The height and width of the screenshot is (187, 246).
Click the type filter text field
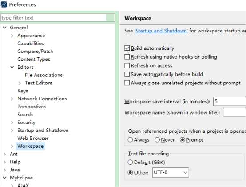click(53, 18)
